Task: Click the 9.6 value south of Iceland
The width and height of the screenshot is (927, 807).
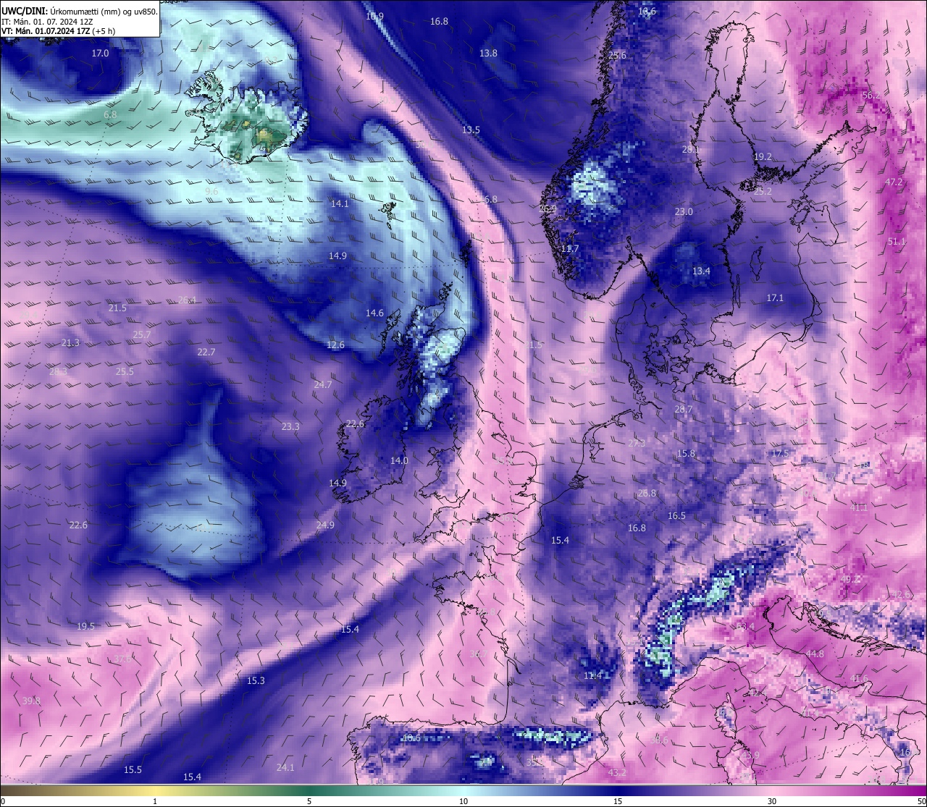Action: pyautogui.click(x=211, y=192)
